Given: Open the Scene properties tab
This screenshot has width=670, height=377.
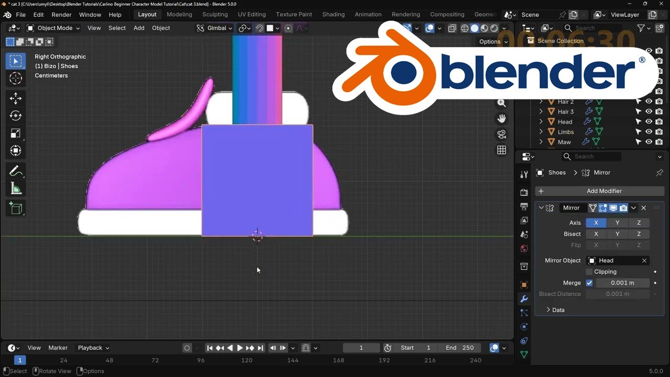Looking at the screenshot, I should (x=524, y=235).
